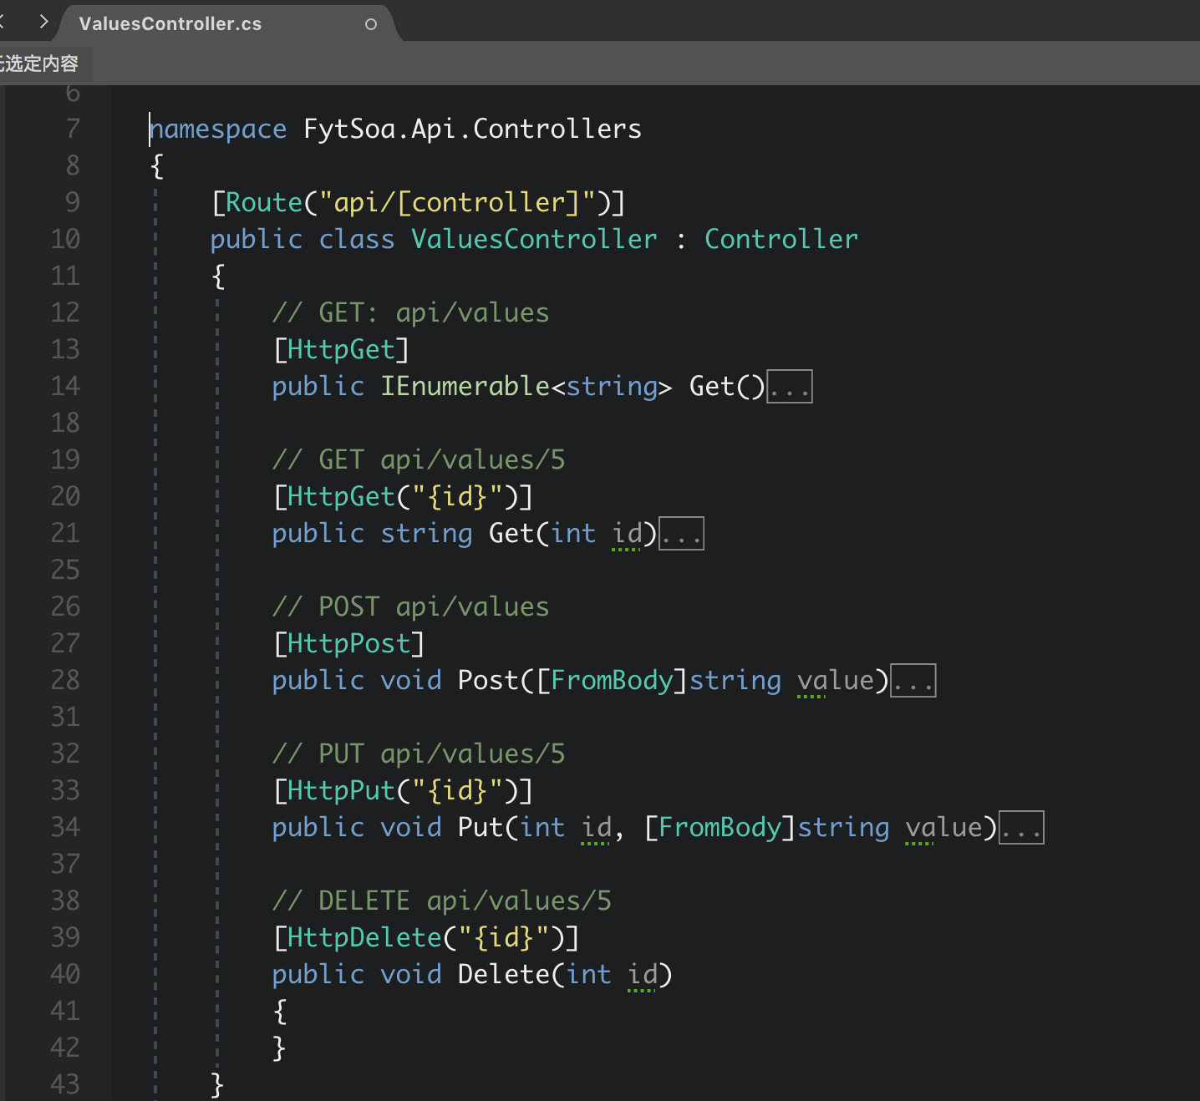
Task: Click the ValuesController class name
Action: coord(534,240)
